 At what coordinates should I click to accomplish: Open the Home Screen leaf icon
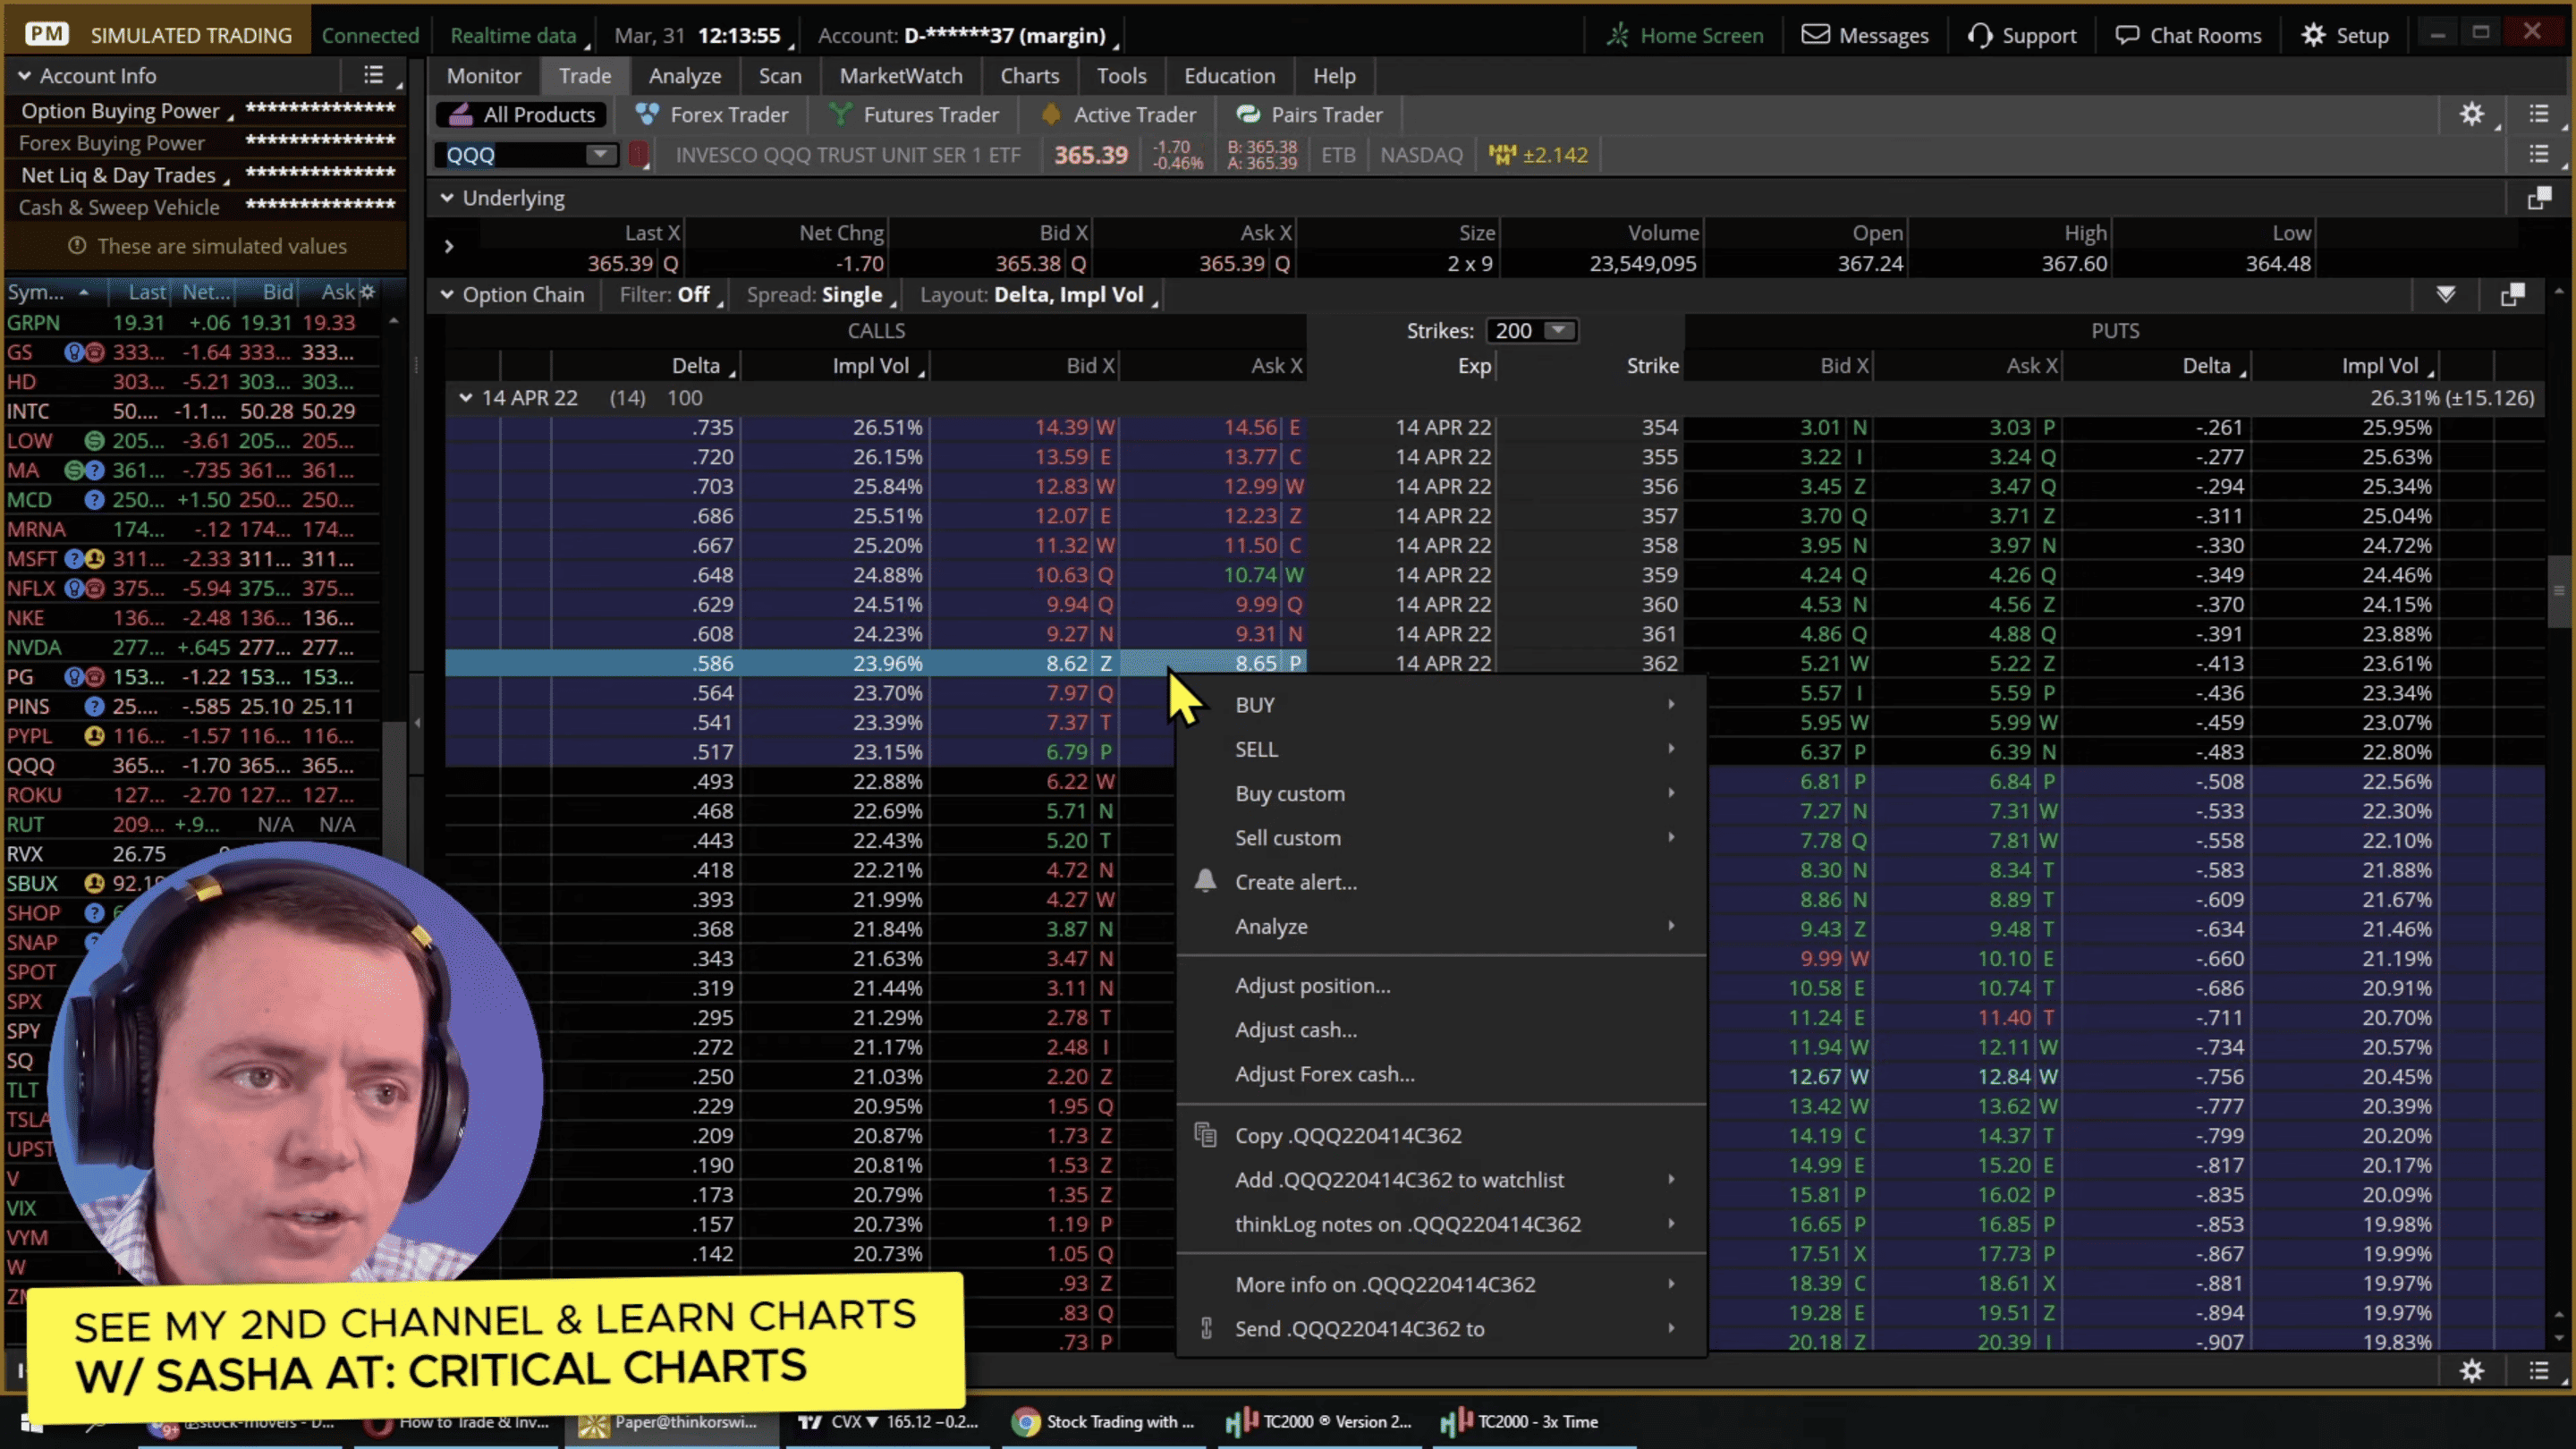click(1617, 35)
